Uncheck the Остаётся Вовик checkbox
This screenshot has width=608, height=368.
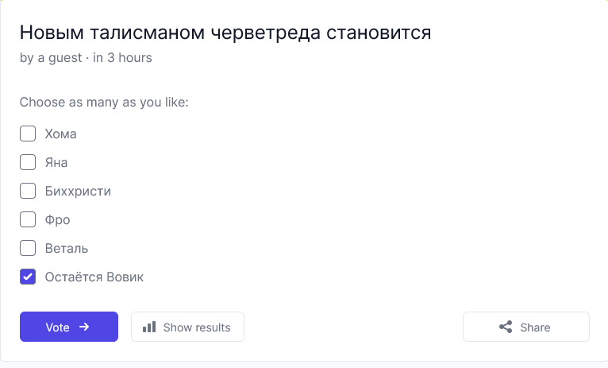tap(28, 277)
